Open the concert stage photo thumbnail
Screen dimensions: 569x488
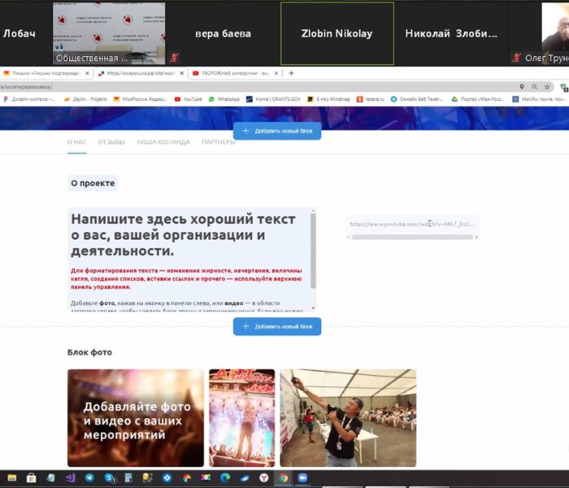(242, 418)
